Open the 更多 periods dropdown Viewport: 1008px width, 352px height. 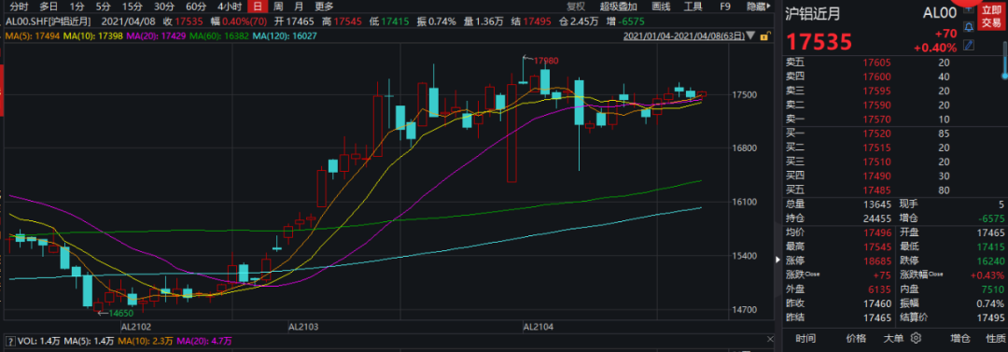coord(324,7)
